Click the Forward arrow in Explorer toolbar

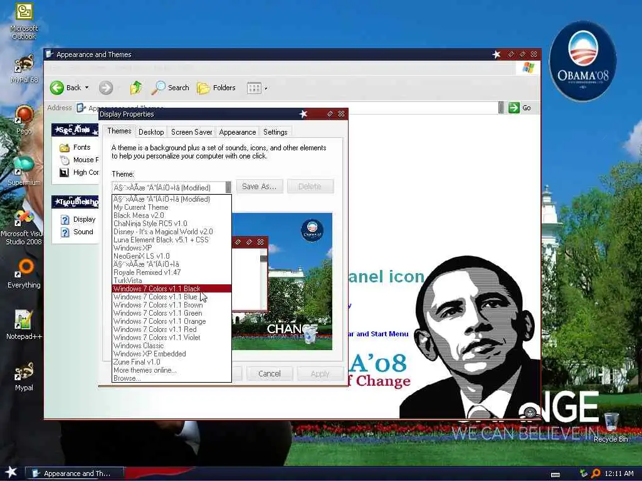(105, 88)
